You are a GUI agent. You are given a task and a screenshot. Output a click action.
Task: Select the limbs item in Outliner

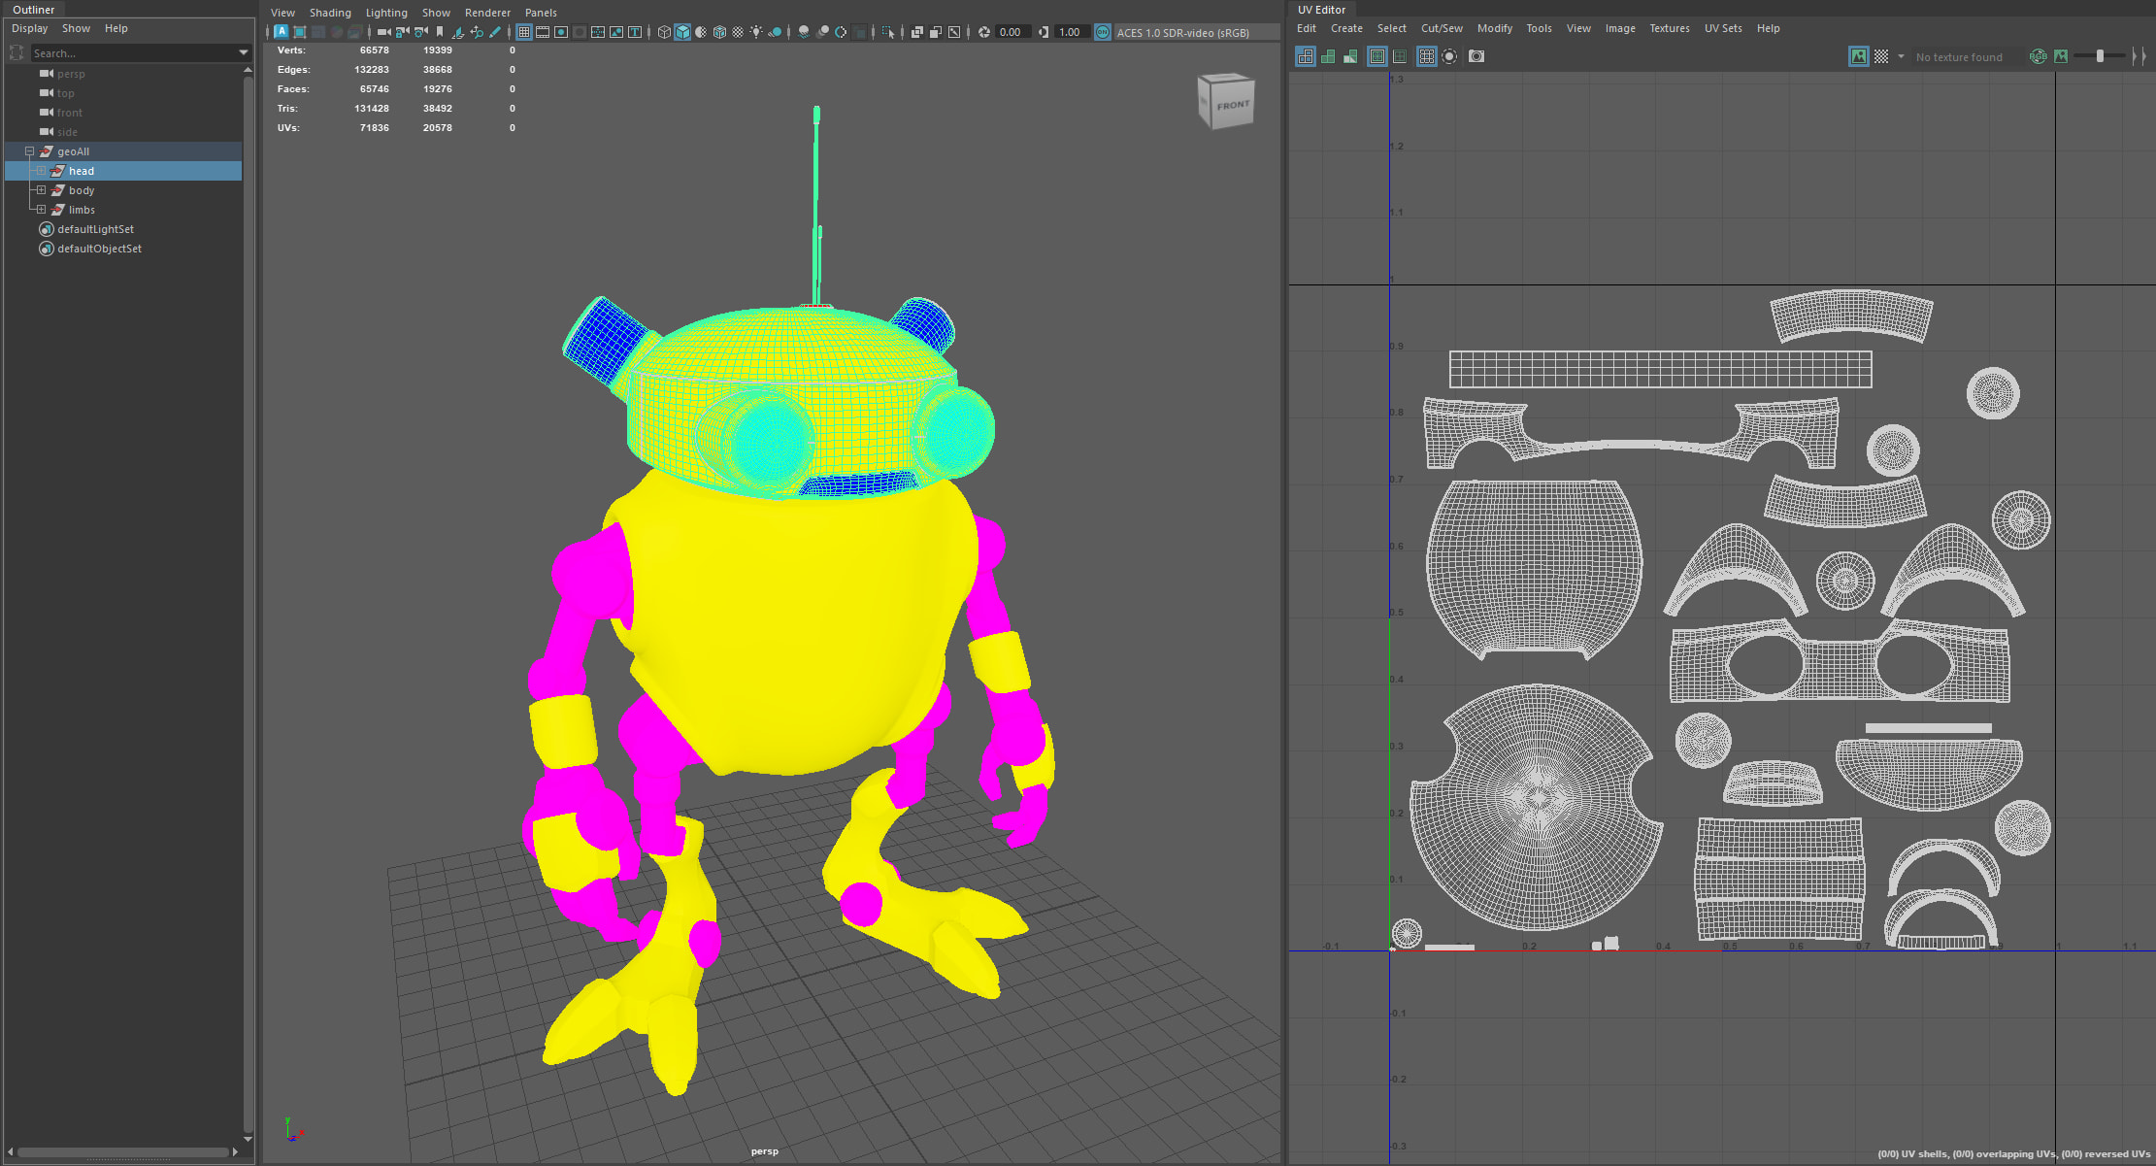pos(82,210)
